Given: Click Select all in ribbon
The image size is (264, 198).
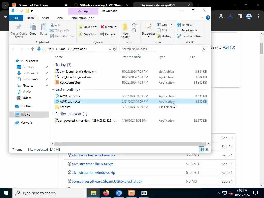Looking at the screenshot, I should pyautogui.click(x=185, y=25).
